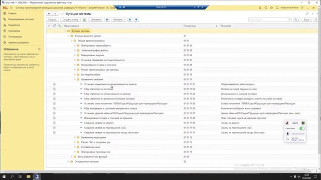Collapse Общие административные folder

(x=72, y=41)
